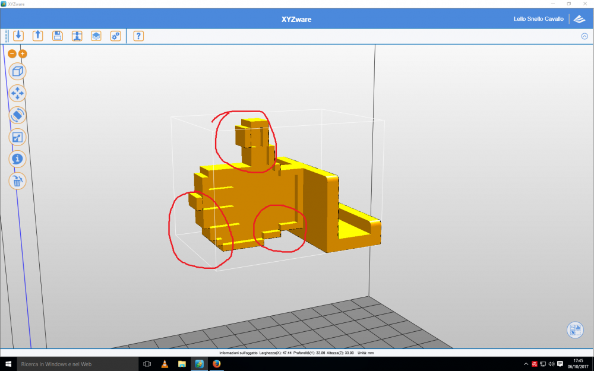Open Firefox from the Windows taskbar
Screen dimensions: 594x371
216,364
